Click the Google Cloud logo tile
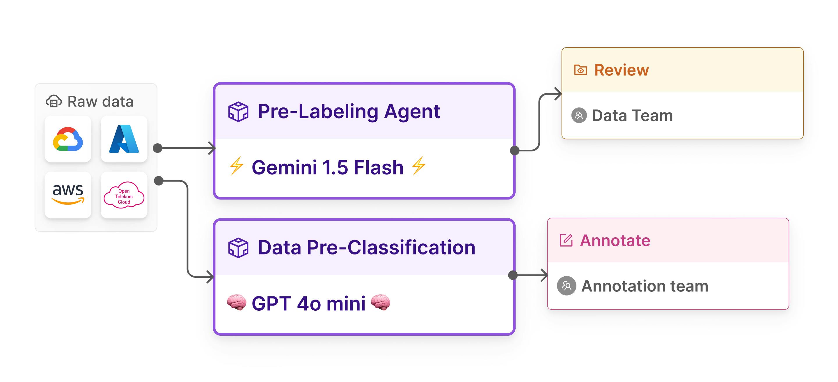Image resolution: width=838 pixels, height=382 pixels. tap(68, 139)
